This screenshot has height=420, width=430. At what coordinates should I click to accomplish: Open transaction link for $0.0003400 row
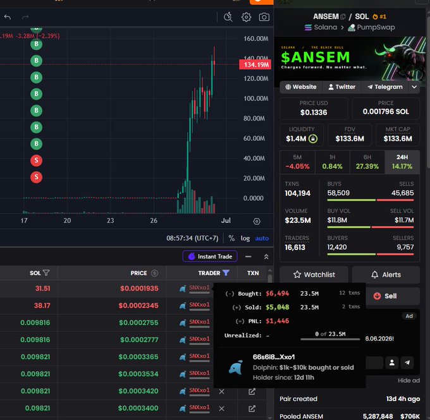252,409
